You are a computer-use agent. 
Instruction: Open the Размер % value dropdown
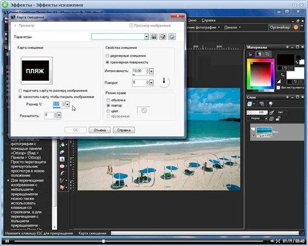pos(67,104)
